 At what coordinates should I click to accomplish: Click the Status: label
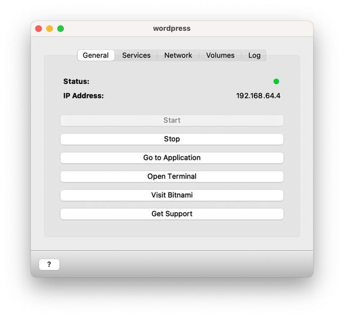[x=76, y=82]
